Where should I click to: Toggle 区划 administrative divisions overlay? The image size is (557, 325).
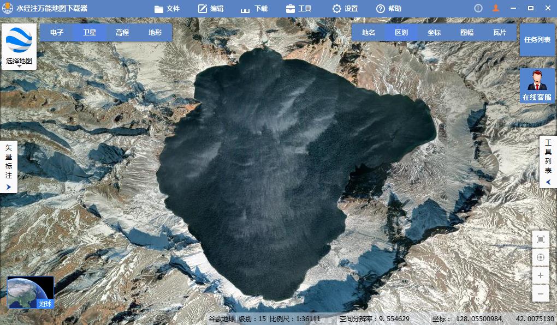[x=401, y=32]
